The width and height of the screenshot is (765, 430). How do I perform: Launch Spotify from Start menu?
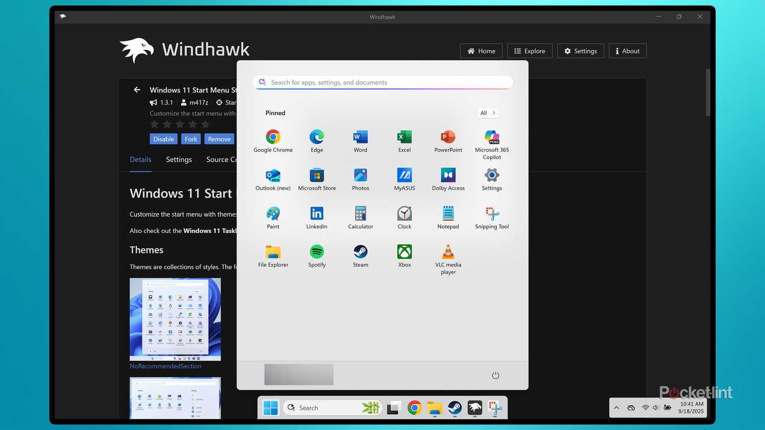coord(317,256)
